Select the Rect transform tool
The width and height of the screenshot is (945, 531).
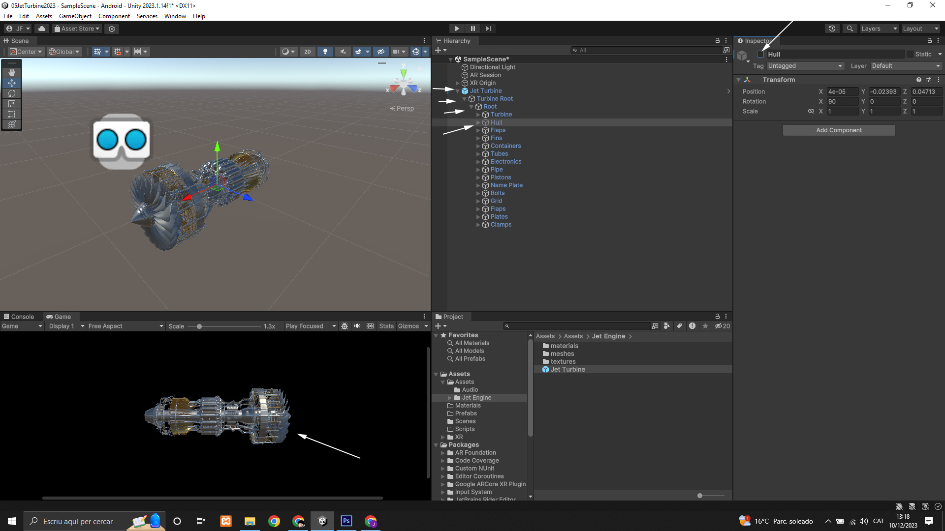[x=12, y=114]
